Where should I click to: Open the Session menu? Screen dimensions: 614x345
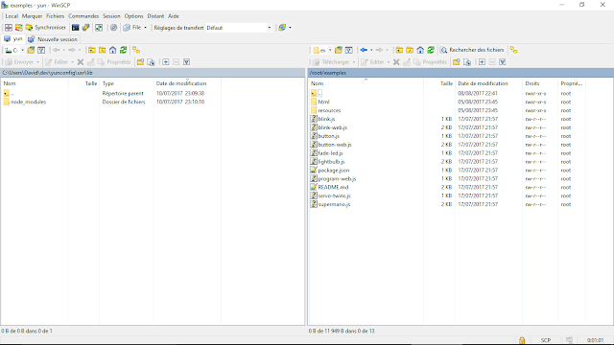pyautogui.click(x=111, y=16)
